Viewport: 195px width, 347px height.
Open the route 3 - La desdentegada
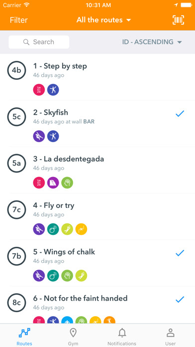(x=97, y=170)
